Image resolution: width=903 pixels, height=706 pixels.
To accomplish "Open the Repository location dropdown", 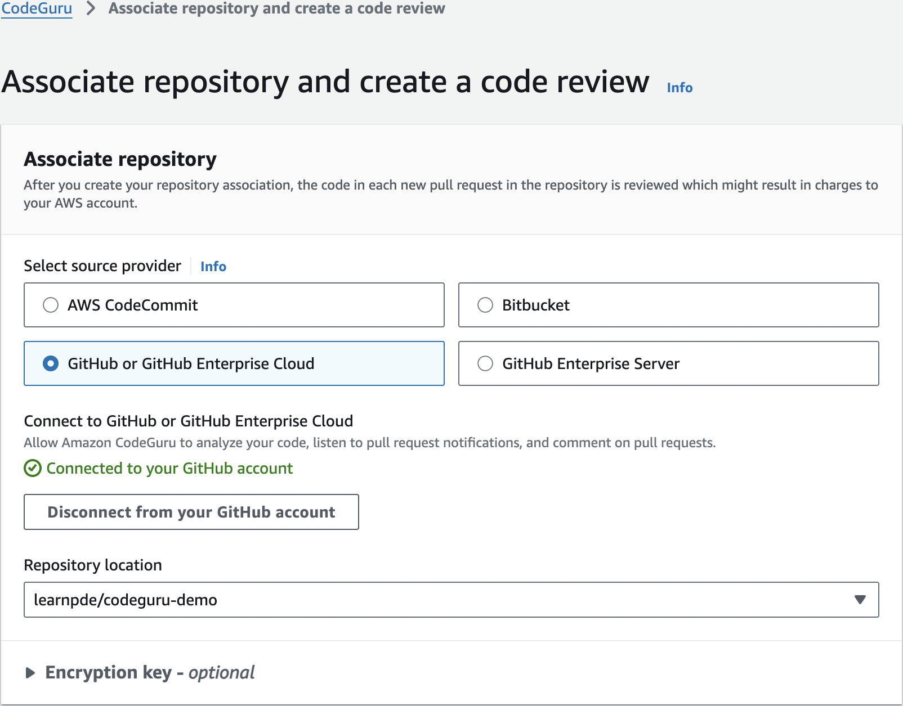I will click(451, 600).
